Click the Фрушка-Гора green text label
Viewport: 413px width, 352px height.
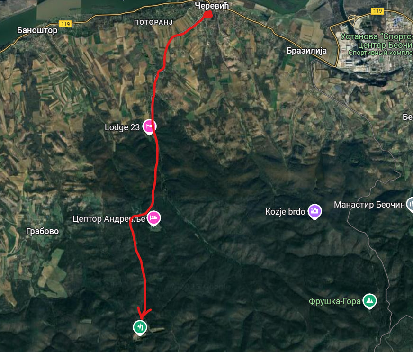pyautogui.click(x=334, y=301)
